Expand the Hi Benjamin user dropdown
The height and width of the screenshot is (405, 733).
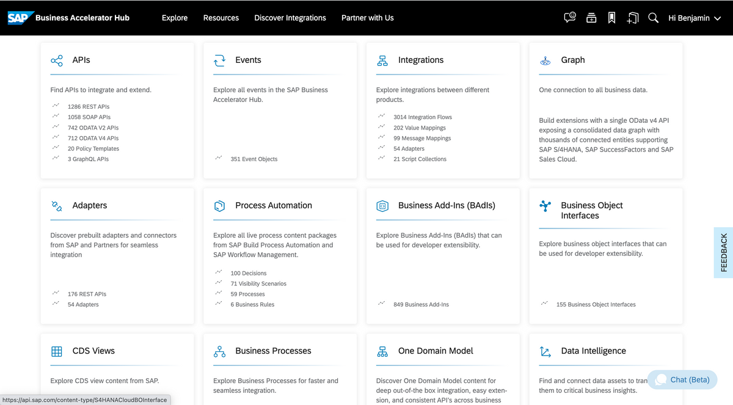click(695, 18)
